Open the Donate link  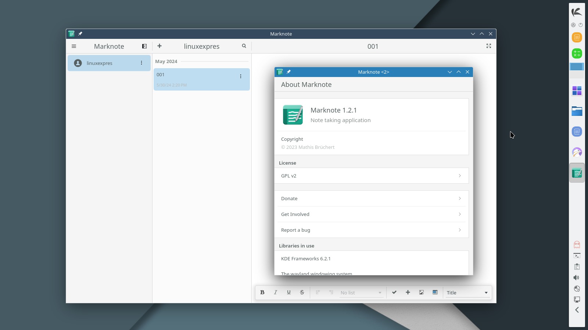[372, 198]
